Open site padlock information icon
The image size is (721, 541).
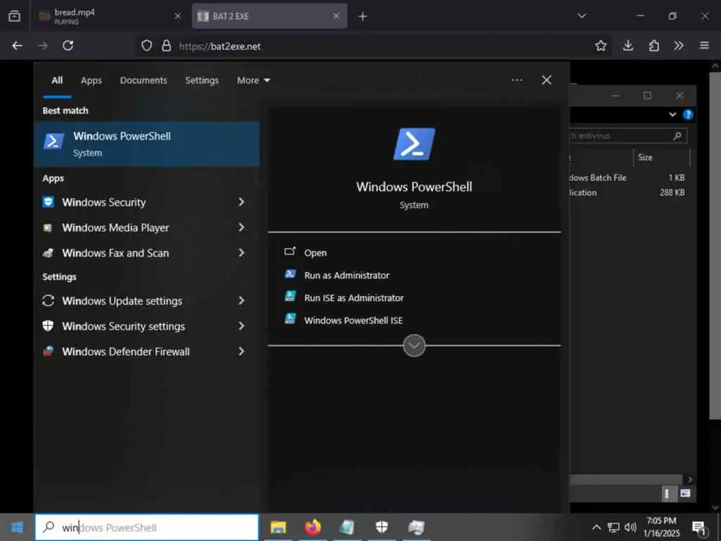point(166,46)
